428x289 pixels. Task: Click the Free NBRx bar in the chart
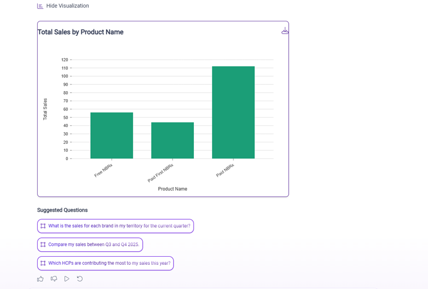click(112, 135)
